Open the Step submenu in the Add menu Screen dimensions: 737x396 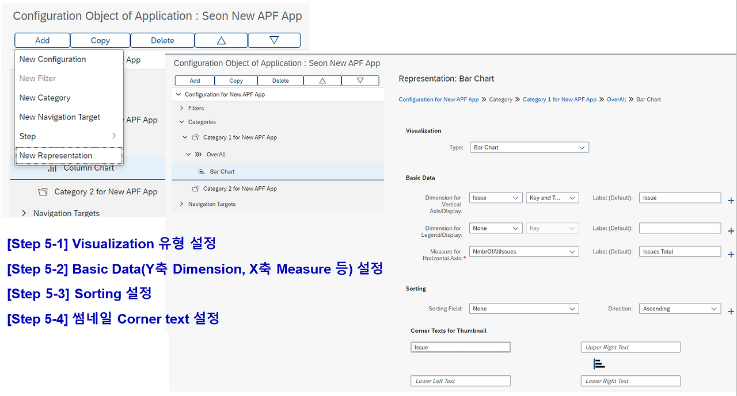pyautogui.click(x=69, y=136)
